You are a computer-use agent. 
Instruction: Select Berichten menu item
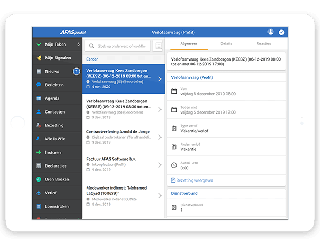pos(57,85)
